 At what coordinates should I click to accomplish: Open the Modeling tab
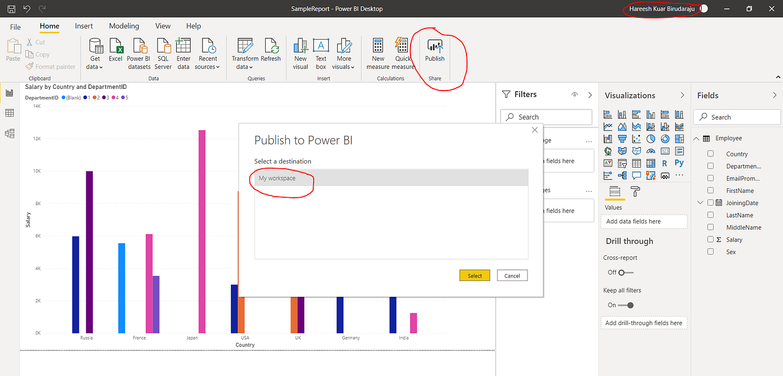pos(124,26)
